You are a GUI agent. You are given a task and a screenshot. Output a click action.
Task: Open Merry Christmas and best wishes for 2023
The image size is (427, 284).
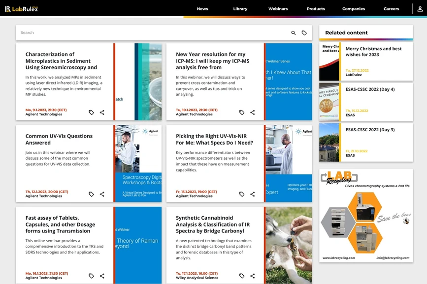[374, 52]
